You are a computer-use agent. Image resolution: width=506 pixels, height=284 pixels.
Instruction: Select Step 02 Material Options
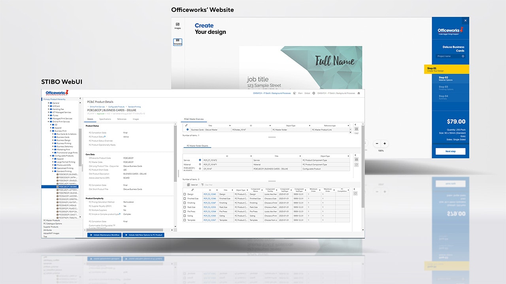coord(450,78)
